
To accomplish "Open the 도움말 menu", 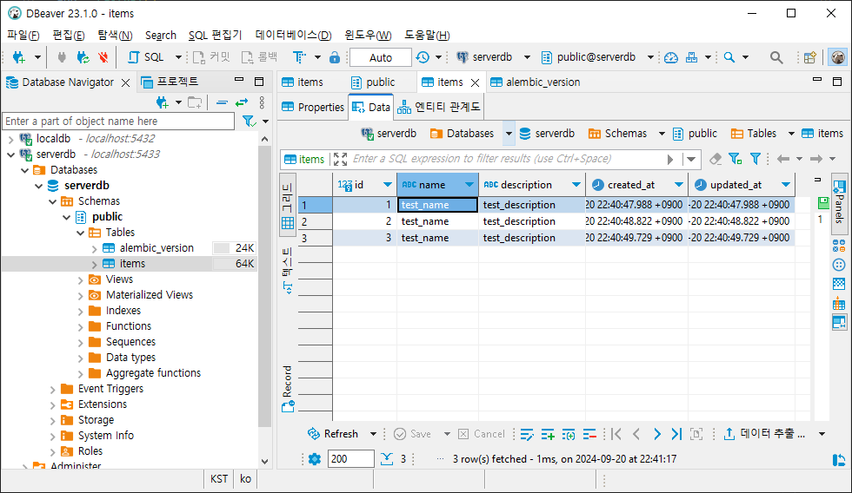I will point(427,36).
